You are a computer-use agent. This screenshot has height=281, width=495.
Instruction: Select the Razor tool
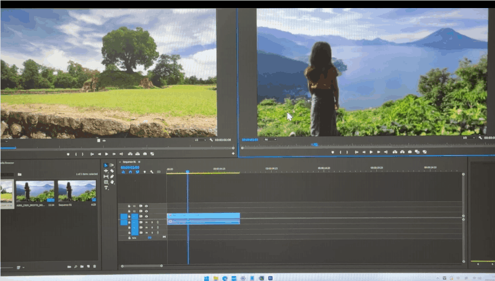pyautogui.click(x=112, y=171)
